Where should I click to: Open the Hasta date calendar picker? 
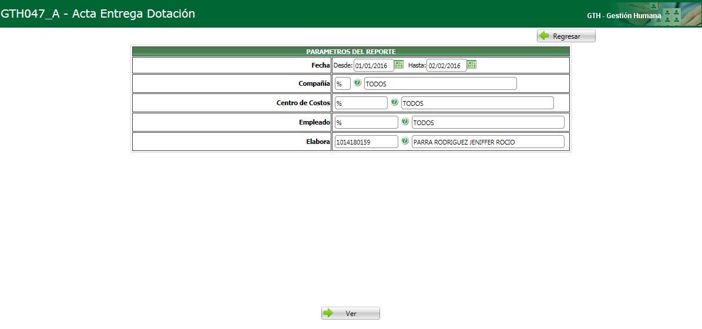point(472,65)
